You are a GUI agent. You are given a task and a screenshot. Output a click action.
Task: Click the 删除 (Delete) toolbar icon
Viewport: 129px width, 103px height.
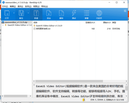(x=61, y=13)
